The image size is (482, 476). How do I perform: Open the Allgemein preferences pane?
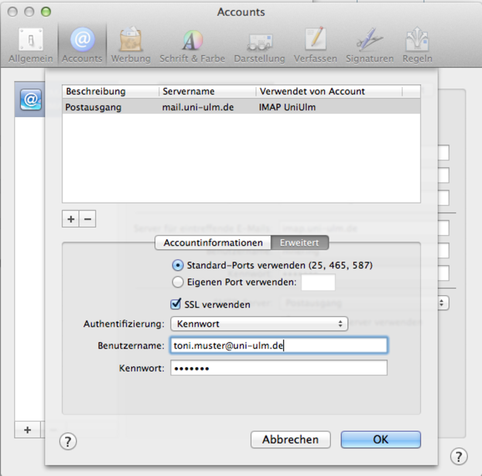(x=31, y=45)
